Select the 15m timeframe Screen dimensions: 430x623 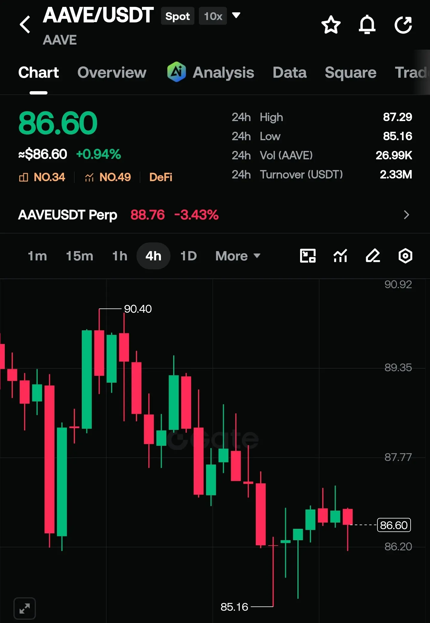[x=80, y=256]
